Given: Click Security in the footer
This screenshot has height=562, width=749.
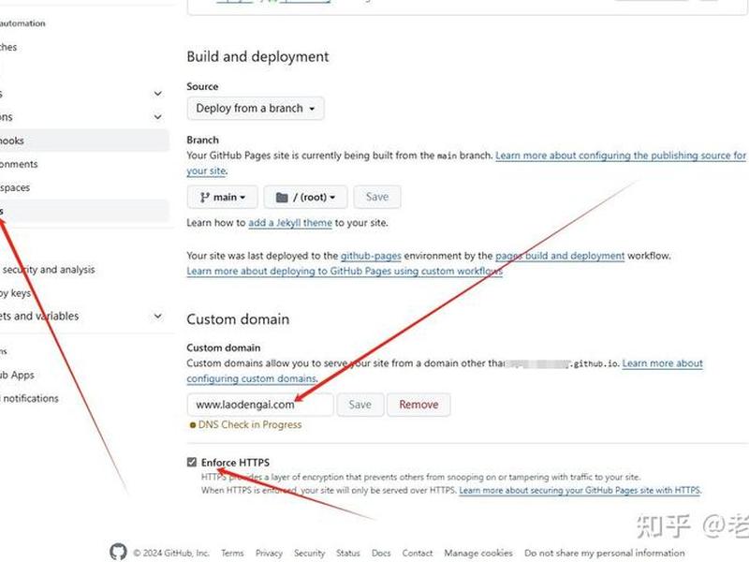Looking at the screenshot, I should pos(310,553).
